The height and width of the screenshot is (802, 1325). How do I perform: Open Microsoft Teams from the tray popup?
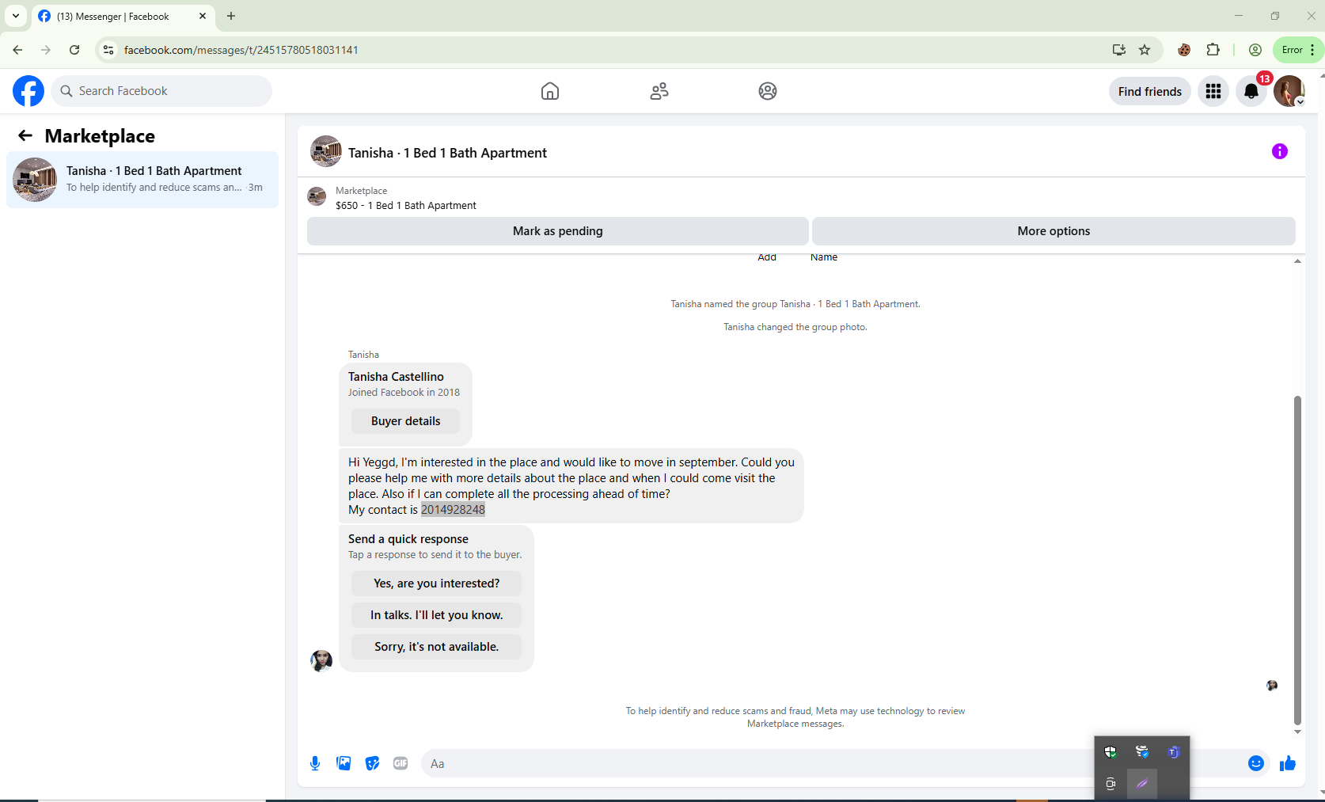point(1174,752)
